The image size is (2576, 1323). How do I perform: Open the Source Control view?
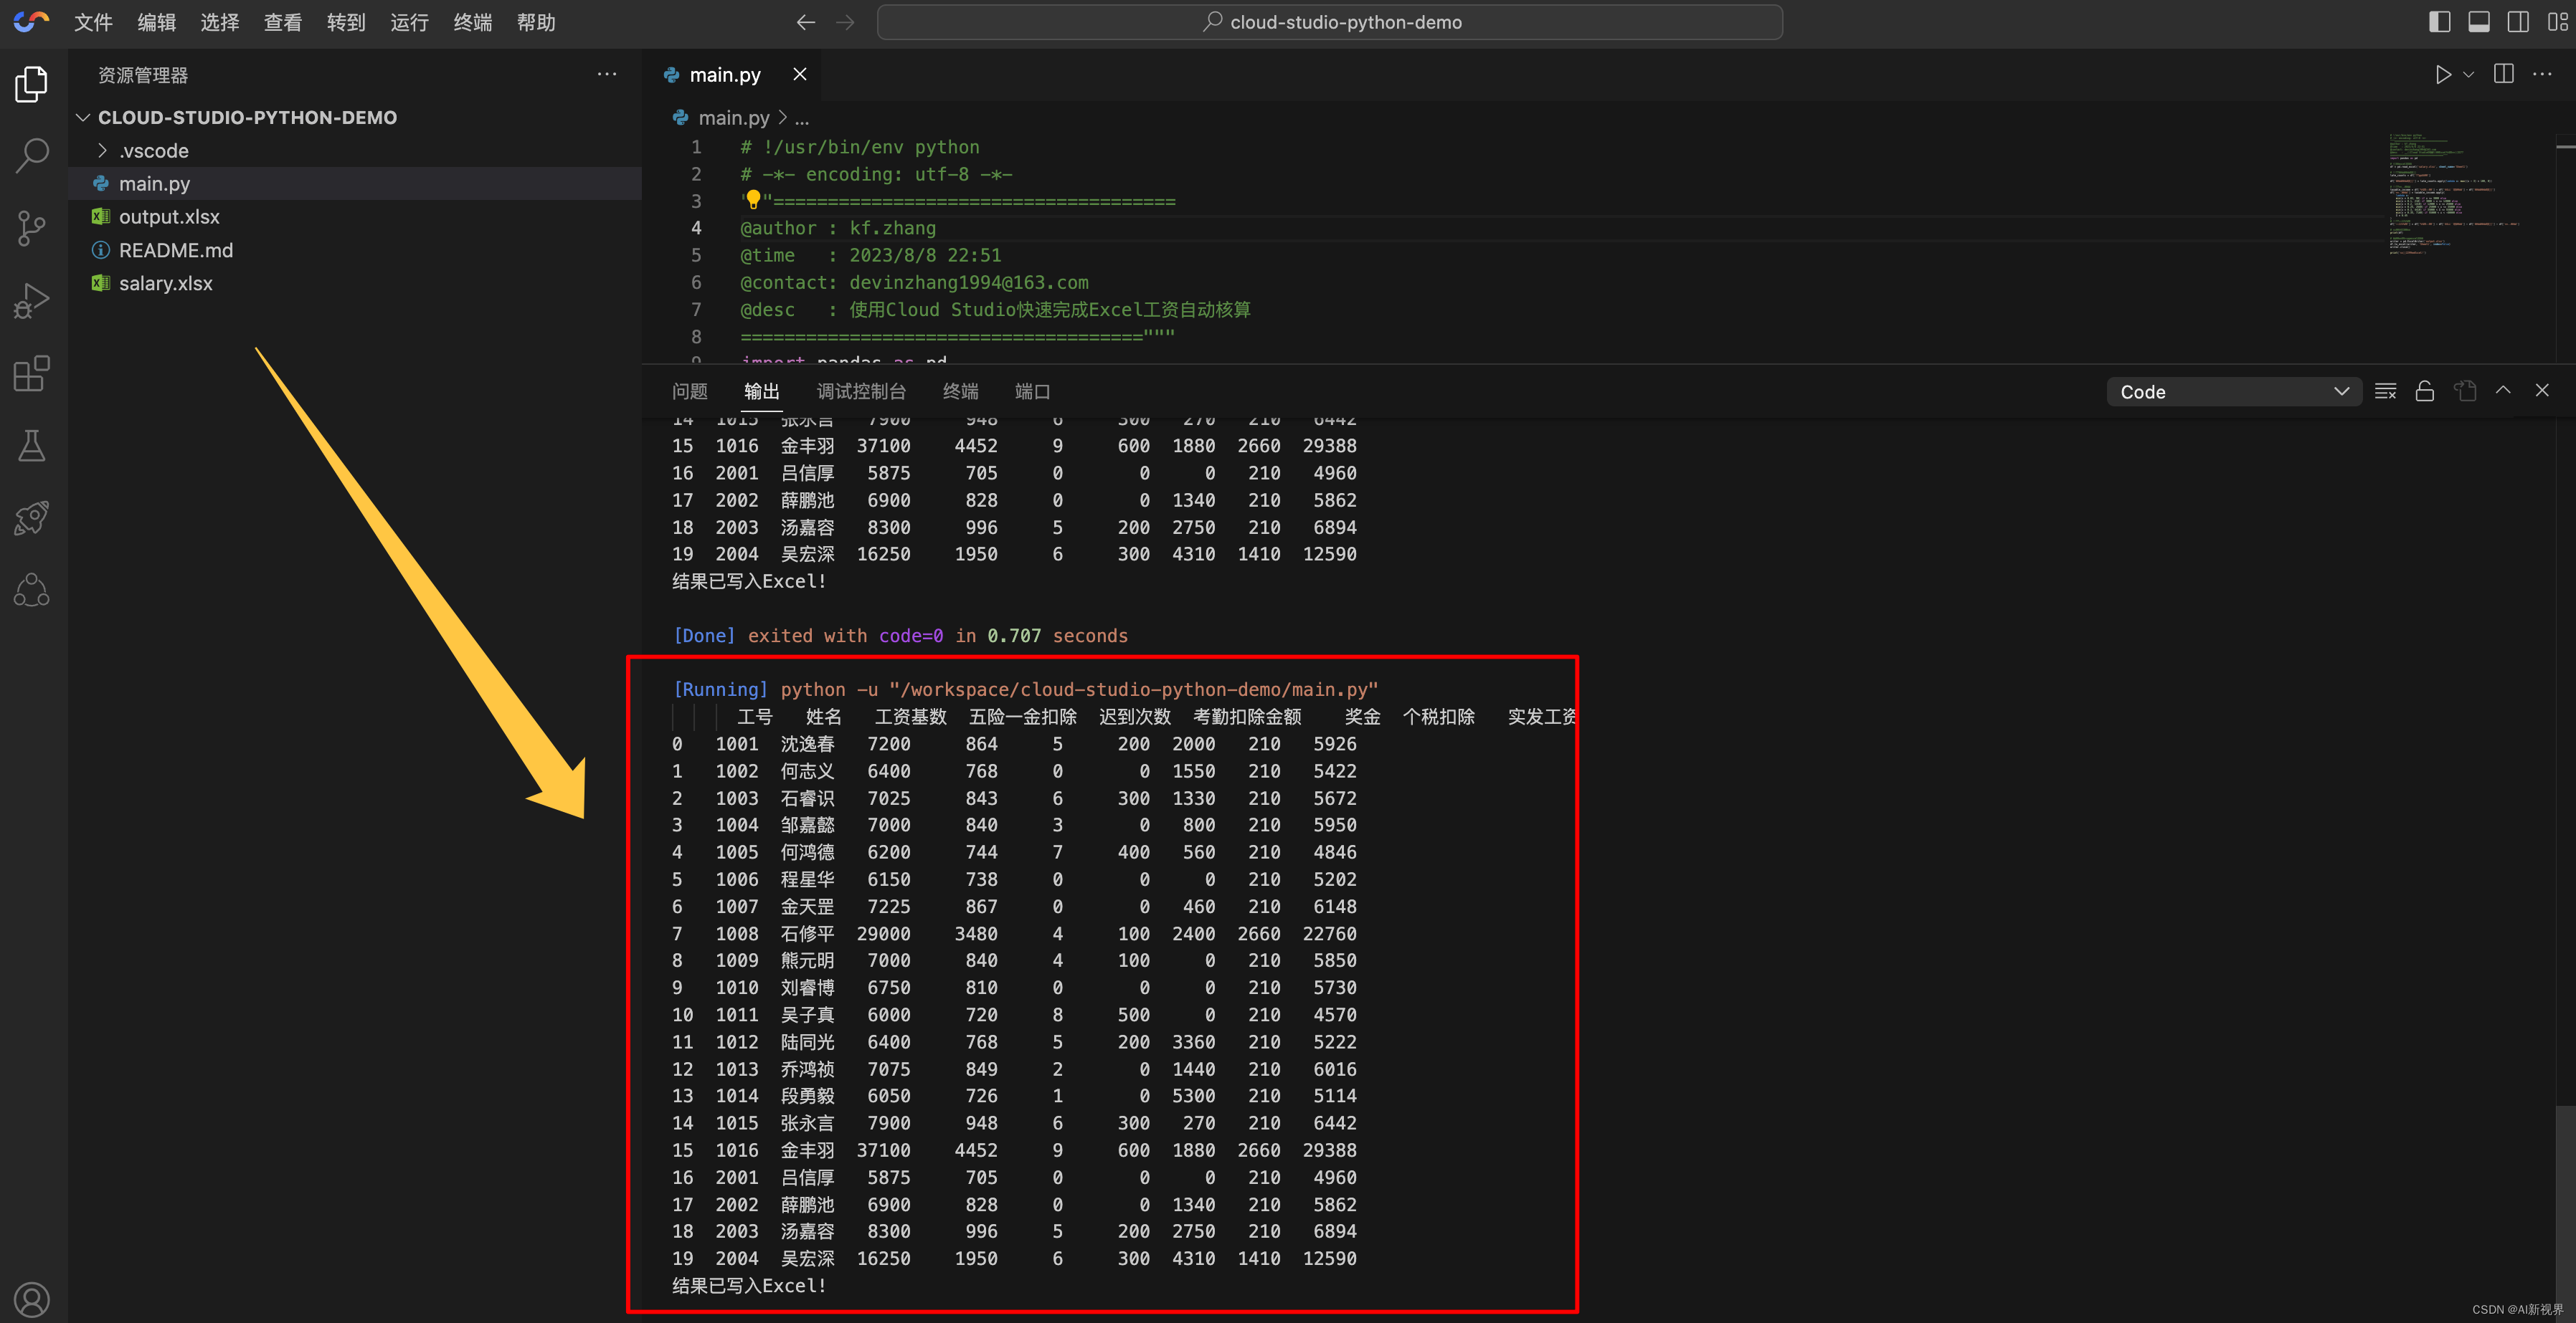[x=32, y=228]
